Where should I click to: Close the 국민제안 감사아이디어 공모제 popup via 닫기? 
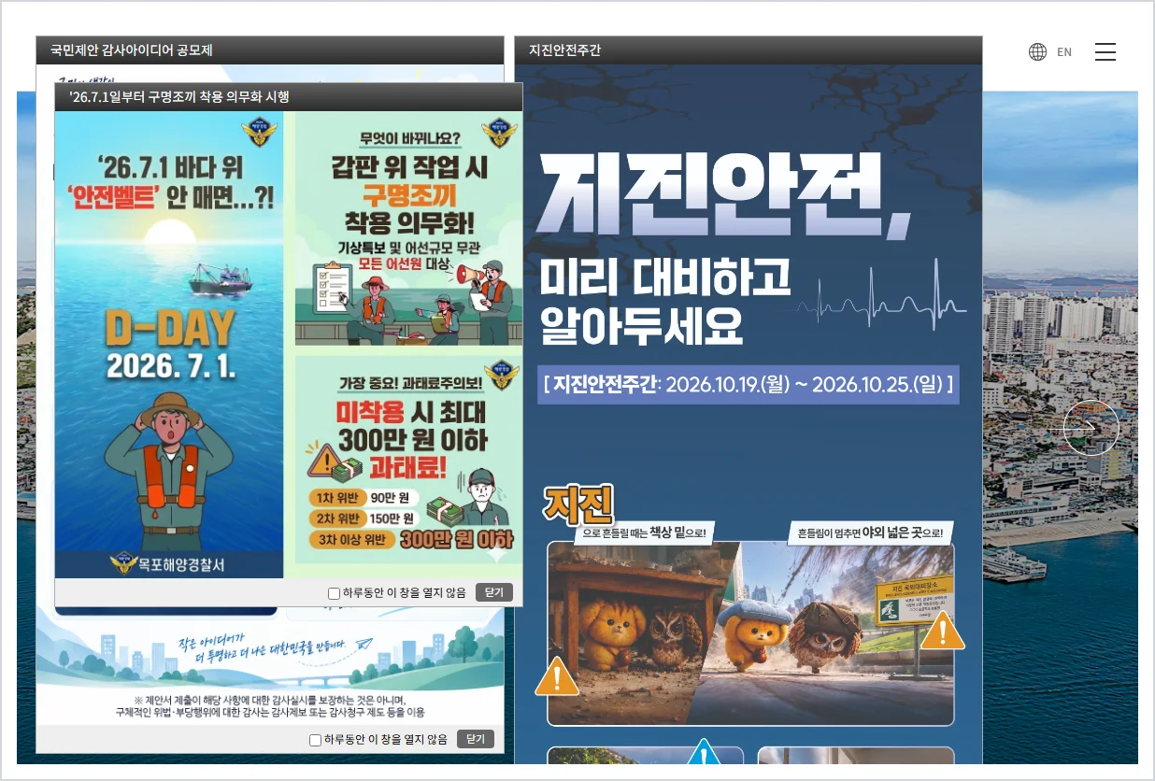[476, 739]
